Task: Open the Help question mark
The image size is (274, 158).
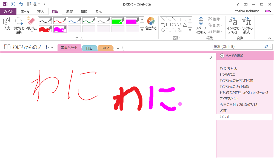Action: [x=238, y=4]
